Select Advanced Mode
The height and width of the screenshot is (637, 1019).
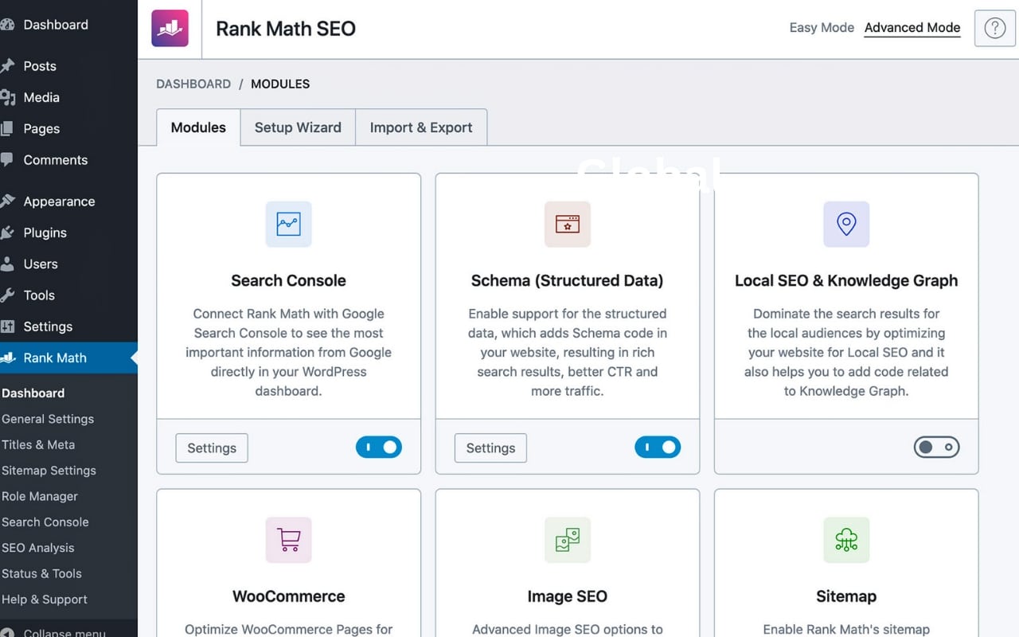(912, 27)
